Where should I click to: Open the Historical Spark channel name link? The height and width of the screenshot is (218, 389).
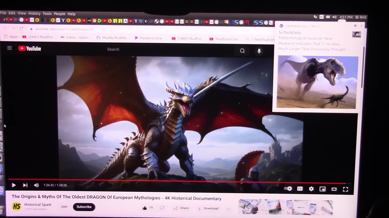(38, 204)
